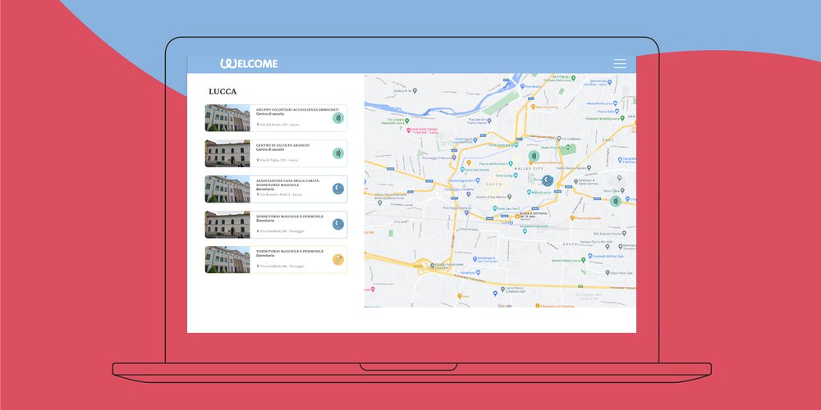The height and width of the screenshot is (410, 821).
Task: Open photo of Associazione Casa della Carità listing
Action: tap(227, 189)
